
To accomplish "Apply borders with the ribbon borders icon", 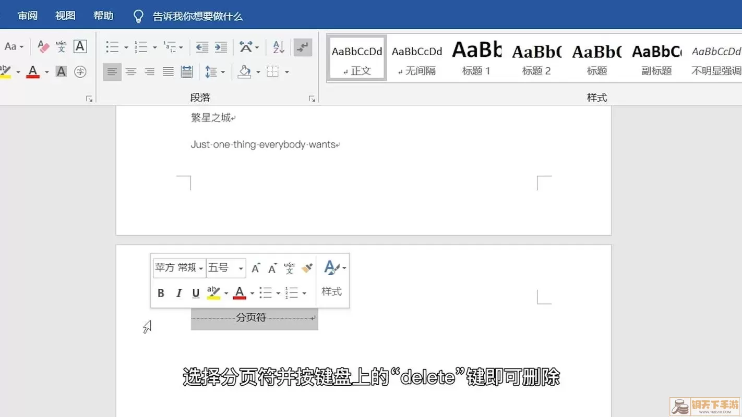I will coord(272,71).
